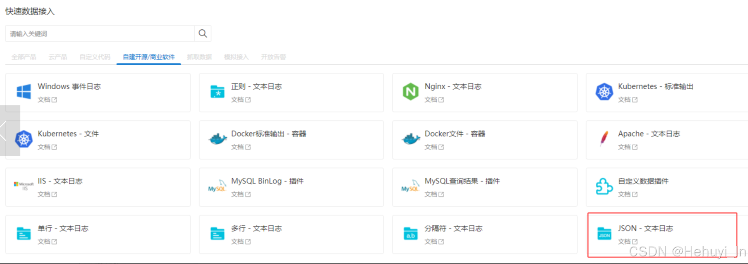Open 文档 link under Windows 事件日志

[x=47, y=99]
